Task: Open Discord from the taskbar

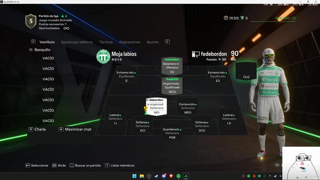Action: (x=164, y=176)
